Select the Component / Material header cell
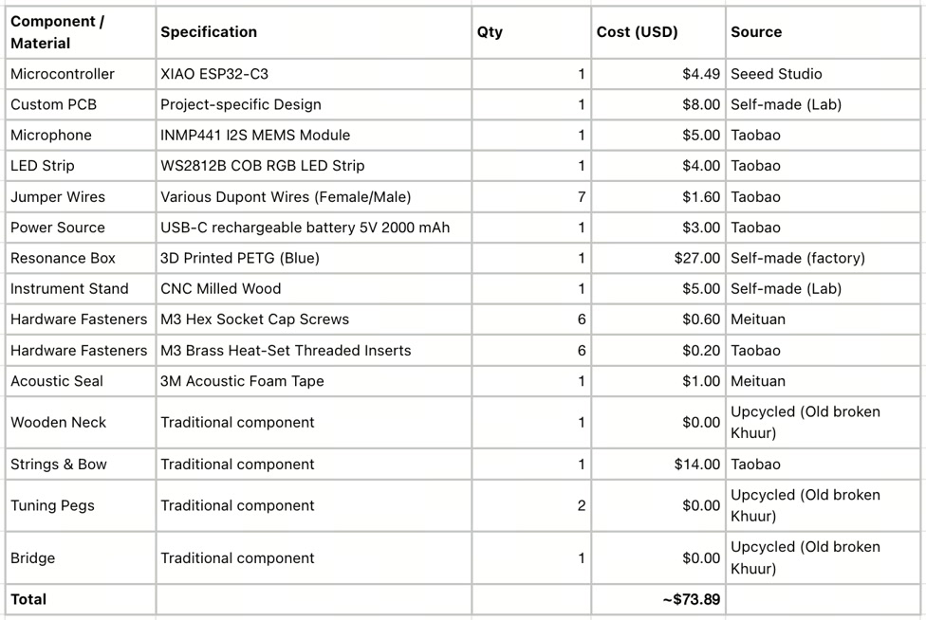The width and height of the screenshot is (926, 620). pos(81,32)
